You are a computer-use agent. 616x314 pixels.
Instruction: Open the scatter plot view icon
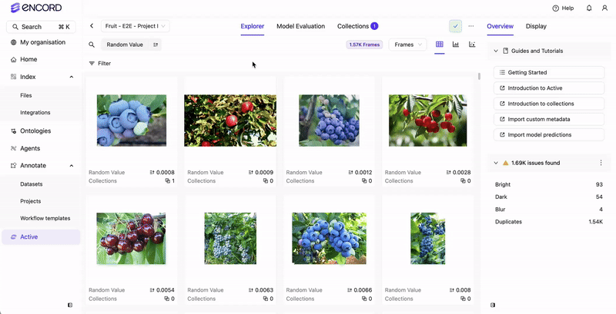click(x=472, y=45)
